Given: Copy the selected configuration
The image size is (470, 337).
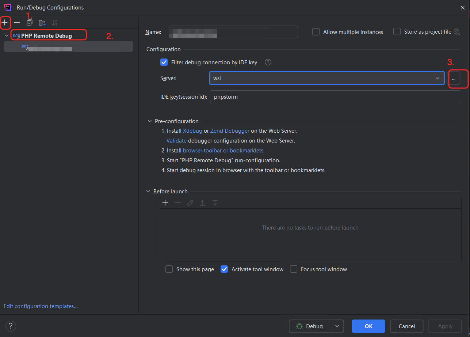Looking at the screenshot, I should tap(30, 23).
